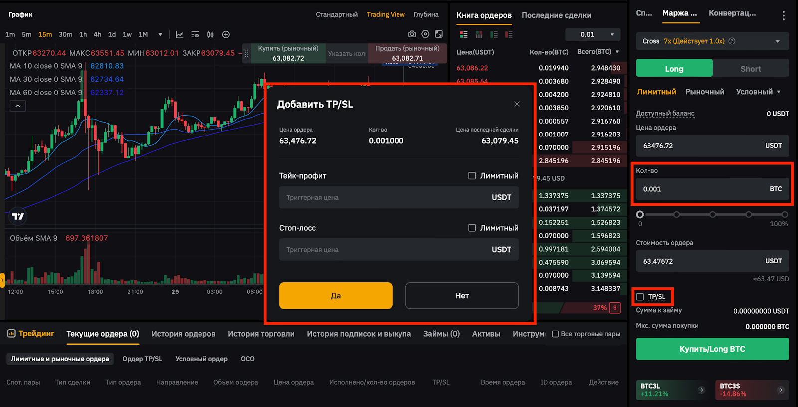Click the 63,086.22 ask price row

539,68
